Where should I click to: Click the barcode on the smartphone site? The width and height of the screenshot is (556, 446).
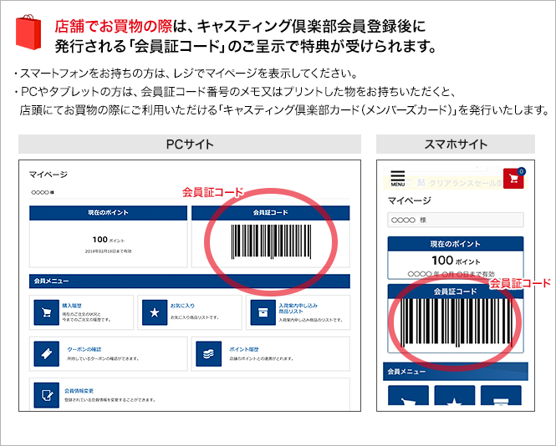pos(457,322)
